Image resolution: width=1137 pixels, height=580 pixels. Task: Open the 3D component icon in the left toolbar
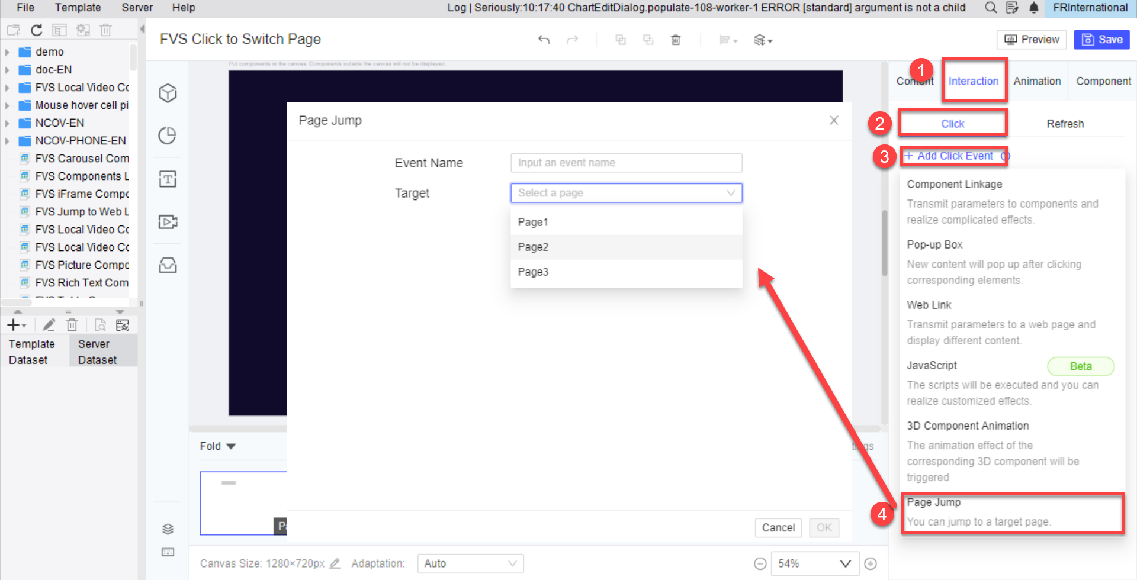coord(168,92)
